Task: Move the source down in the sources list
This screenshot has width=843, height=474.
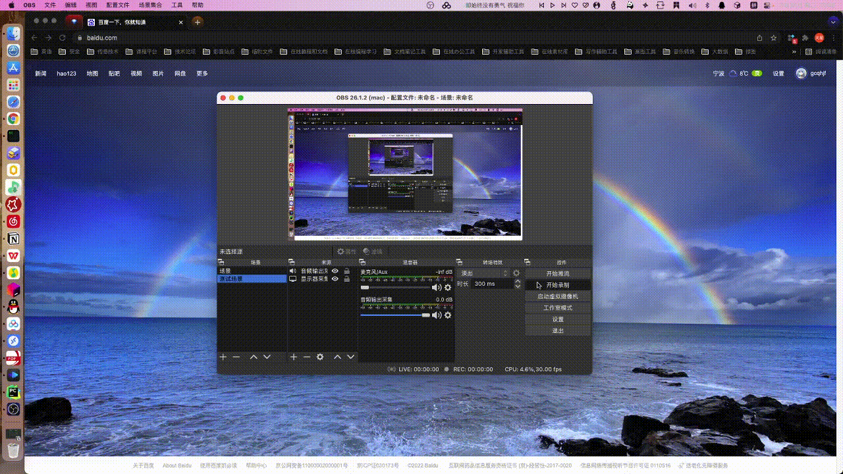Action: [x=351, y=357]
